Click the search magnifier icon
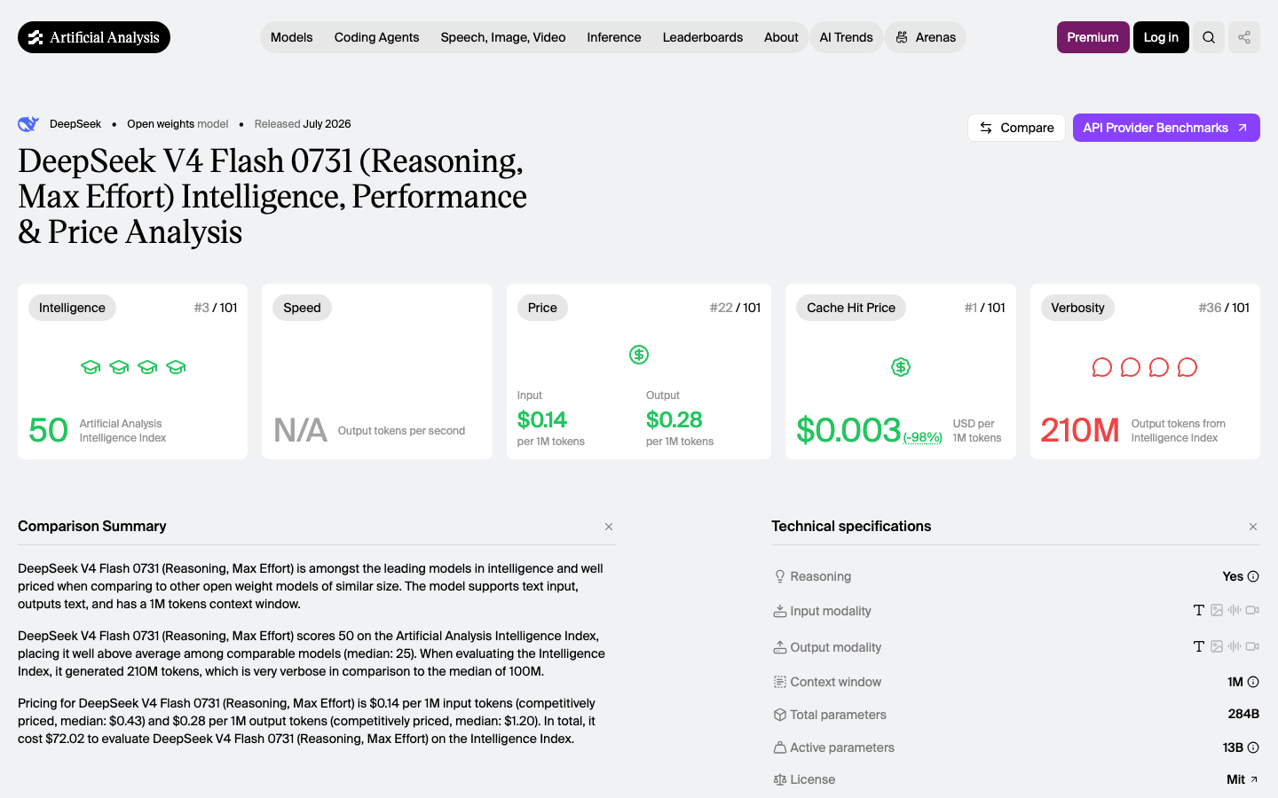Viewport: 1278px width, 798px height. [1209, 37]
